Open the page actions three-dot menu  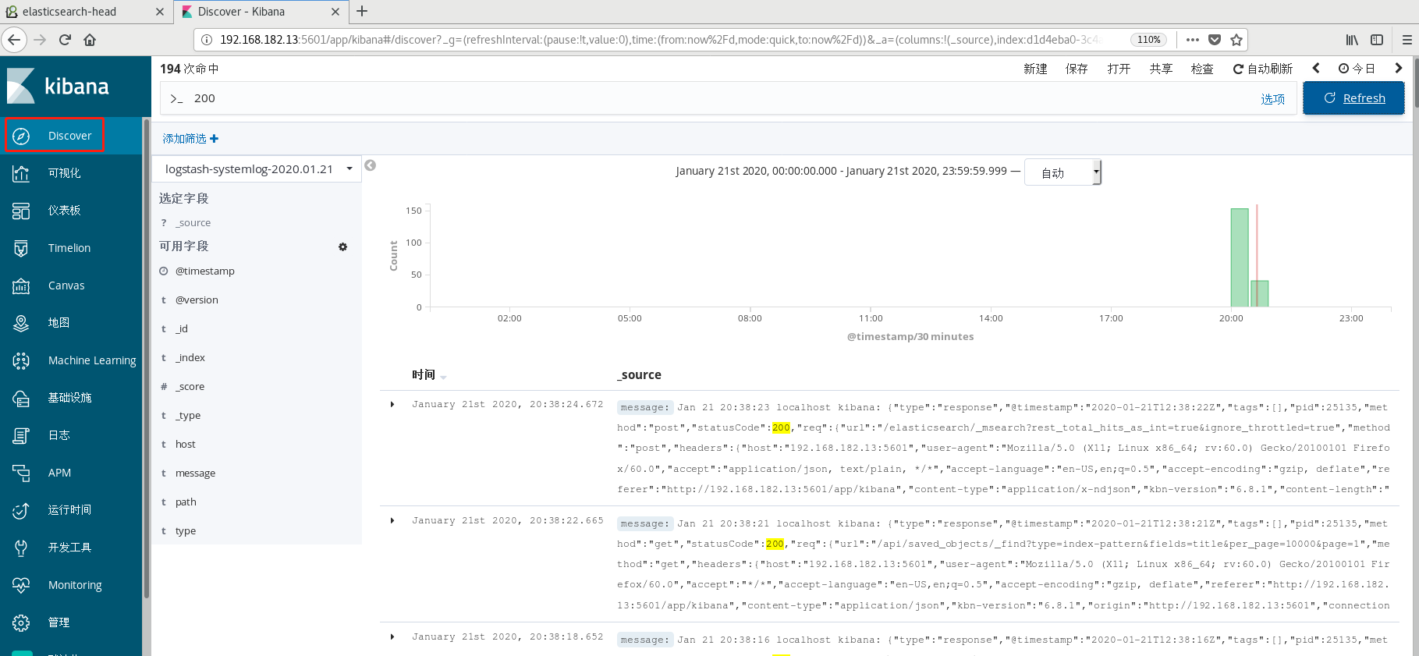click(1193, 40)
